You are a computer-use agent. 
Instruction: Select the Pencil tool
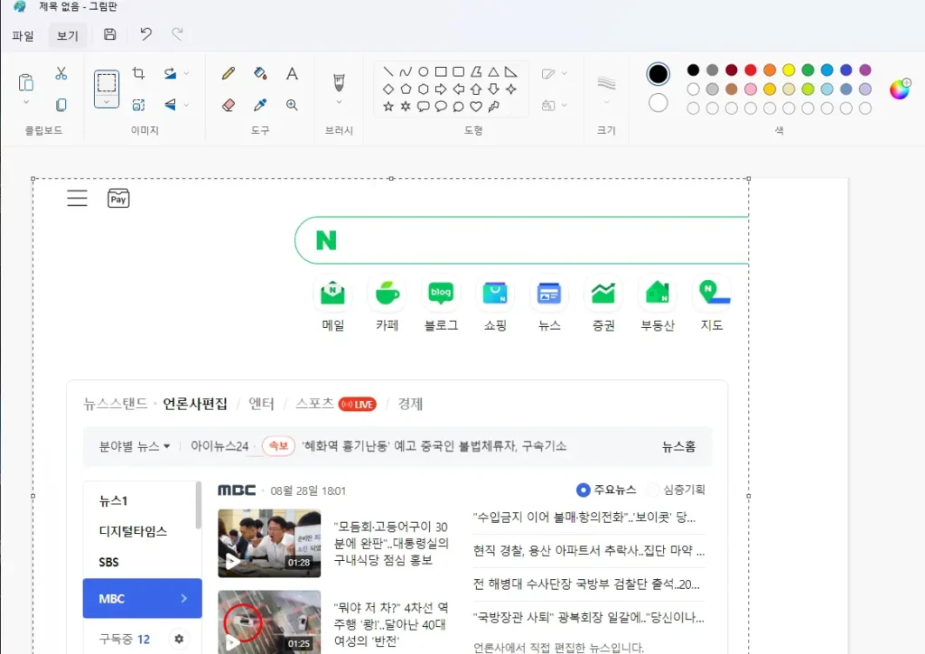coord(229,74)
